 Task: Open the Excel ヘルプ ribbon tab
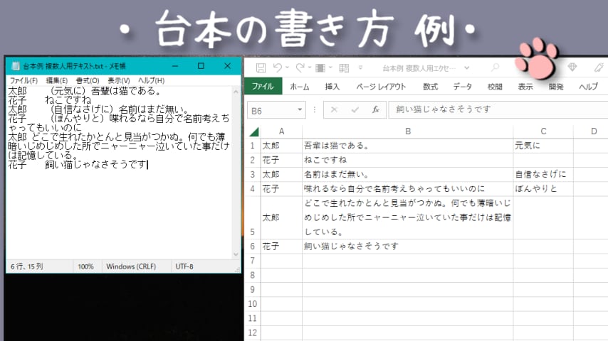[589, 87]
